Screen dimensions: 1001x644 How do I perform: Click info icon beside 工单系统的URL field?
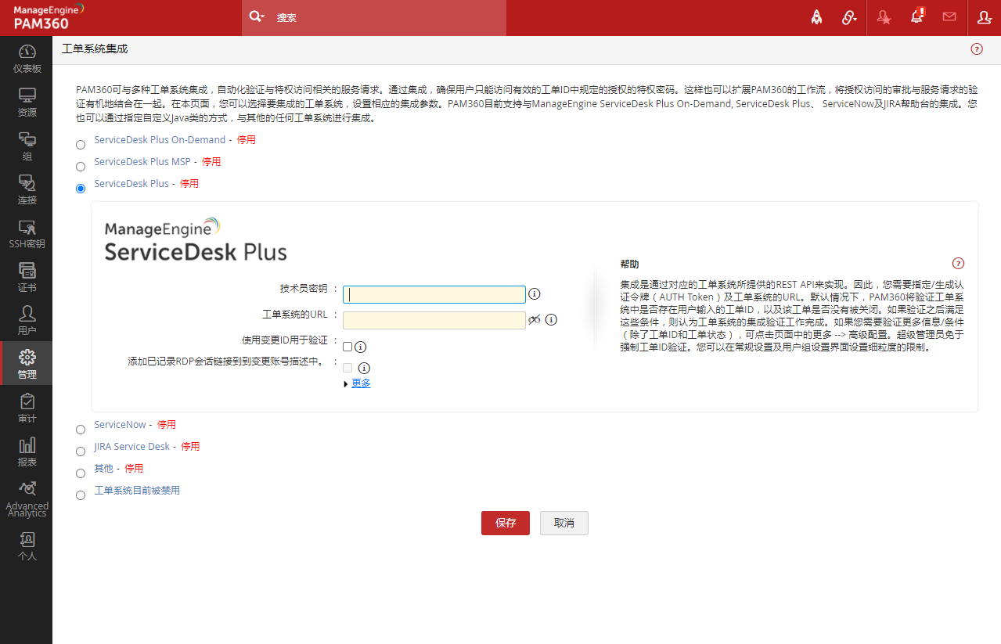coord(551,319)
